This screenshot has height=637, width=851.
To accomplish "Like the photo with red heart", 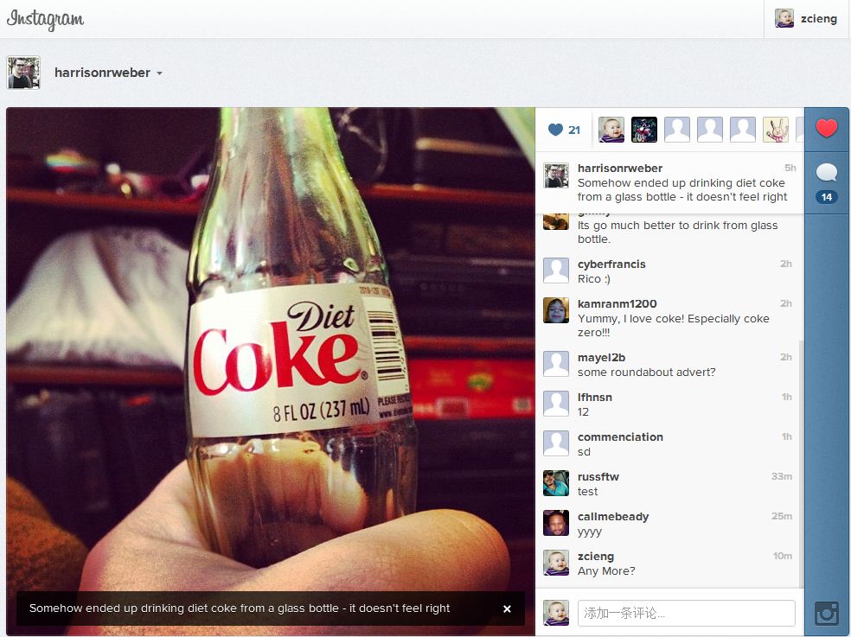I will pyautogui.click(x=827, y=129).
